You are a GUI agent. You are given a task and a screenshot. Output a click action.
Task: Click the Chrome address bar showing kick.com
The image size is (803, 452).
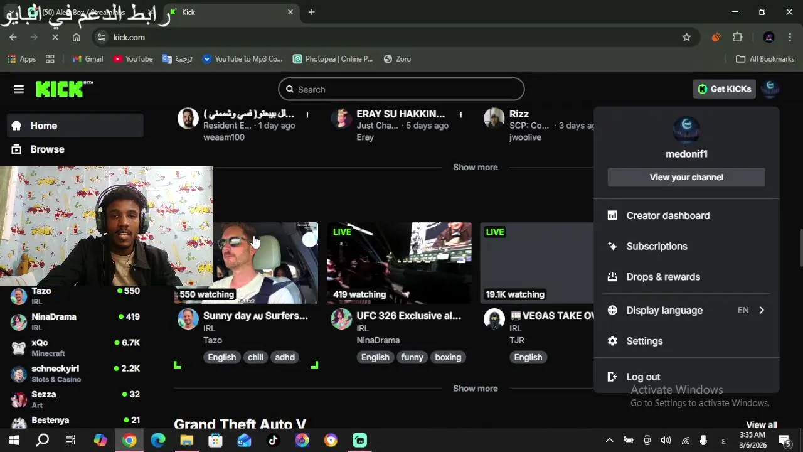pyautogui.click(x=395, y=37)
